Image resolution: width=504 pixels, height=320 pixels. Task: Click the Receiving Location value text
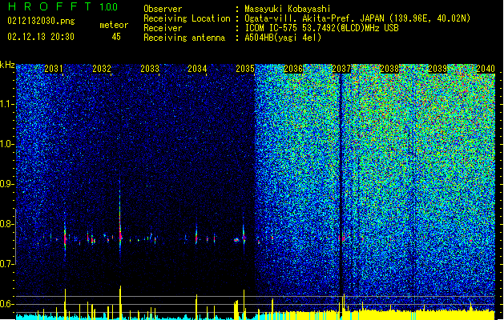pos(357,18)
